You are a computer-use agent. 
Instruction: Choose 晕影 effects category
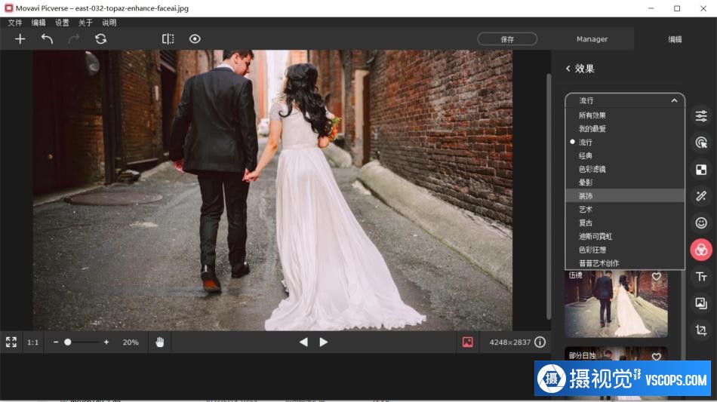point(625,183)
